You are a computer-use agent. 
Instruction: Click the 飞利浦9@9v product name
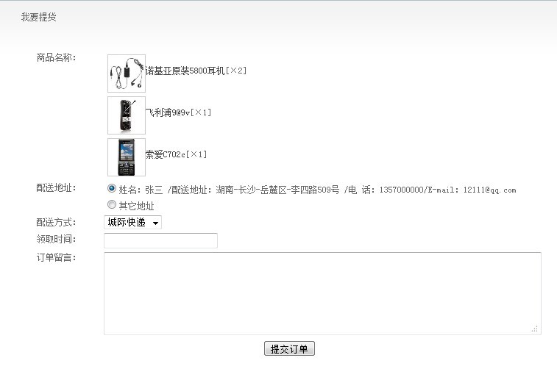point(168,113)
